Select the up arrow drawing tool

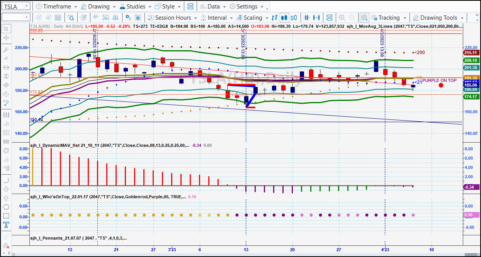(6, 198)
